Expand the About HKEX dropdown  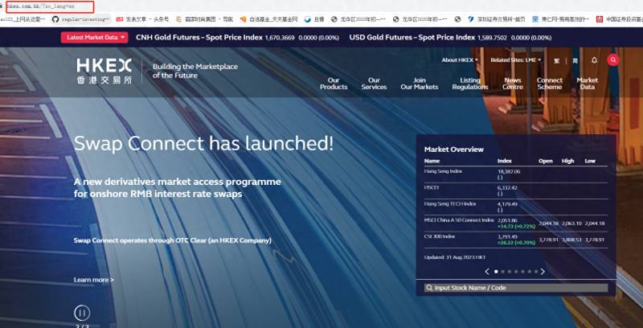coord(460,60)
